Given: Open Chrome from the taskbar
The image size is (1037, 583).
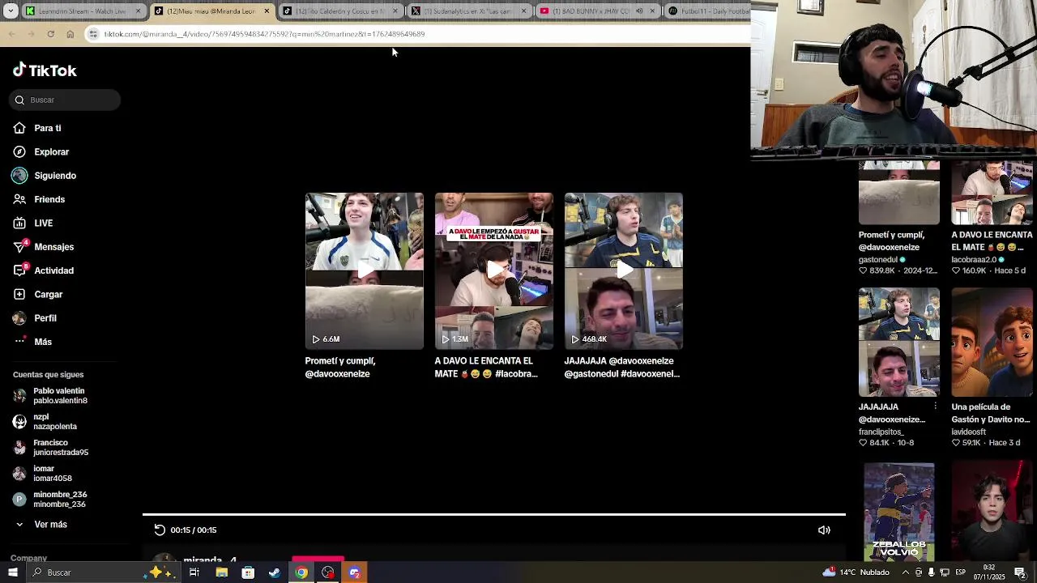Looking at the screenshot, I should 301,572.
